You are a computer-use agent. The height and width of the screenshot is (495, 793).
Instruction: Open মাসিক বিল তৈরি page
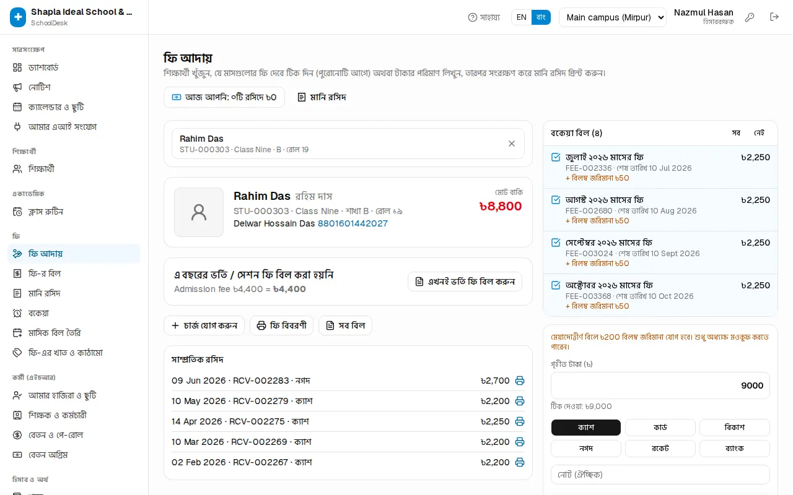(74, 333)
